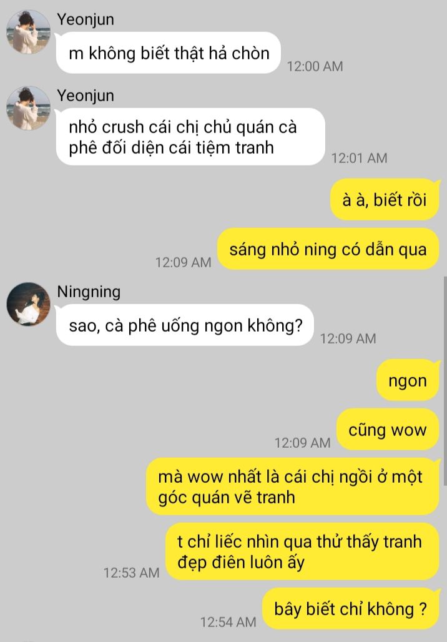Image resolution: width=447 pixels, height=642 pixels.
Task: Open Ningning's profile picture
Action: [28, 304]
